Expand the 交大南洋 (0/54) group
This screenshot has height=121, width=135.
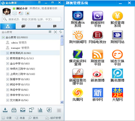pyautogui.click(x=7, y=100)
